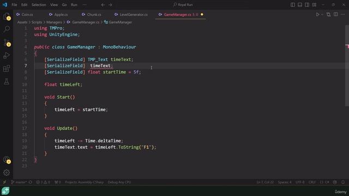Open the Selection menu

point(39,5)
